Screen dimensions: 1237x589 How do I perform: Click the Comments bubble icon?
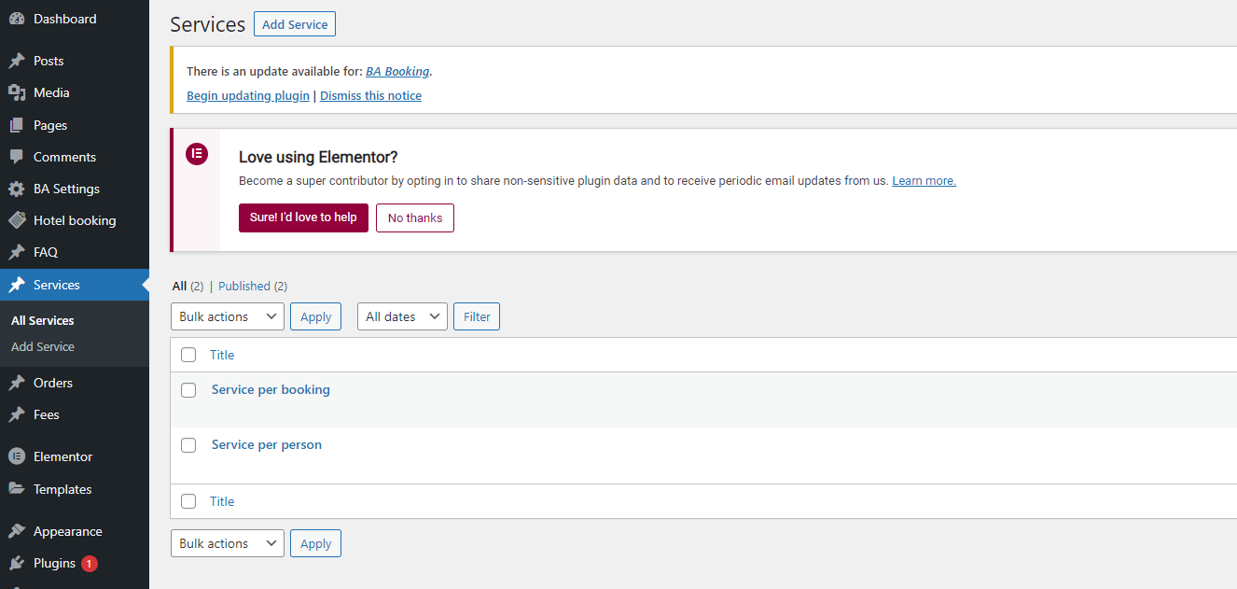coord(17,157)
